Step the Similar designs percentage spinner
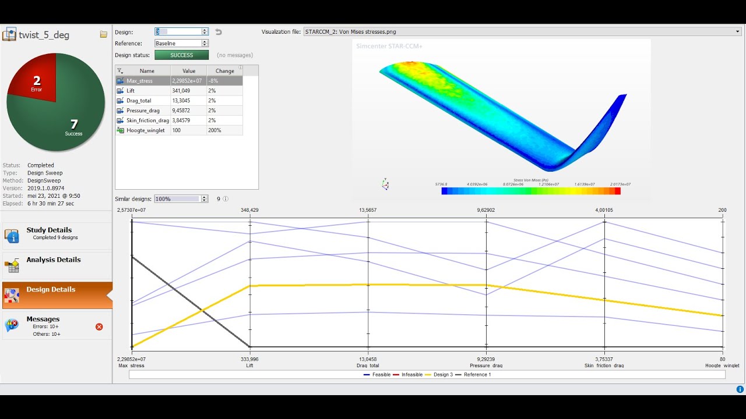The width and height of the screenshot is (746, 419). [x=205, y=198]
